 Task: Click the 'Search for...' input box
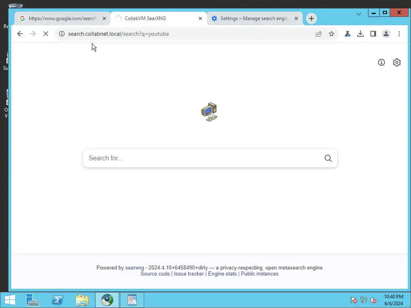204,158
